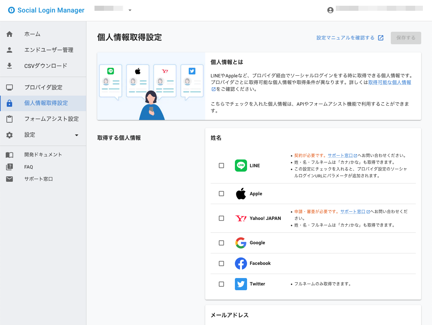The width and height of the screenshot is (432, 325).
Task: Follow the 取得可能な個人情報 link
Action: pyautogui.click(x=390, y=82)
